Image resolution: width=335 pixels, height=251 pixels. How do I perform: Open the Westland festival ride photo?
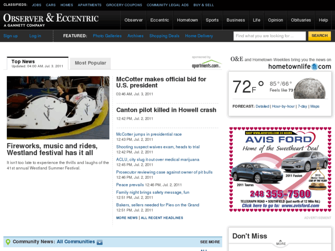pos(58,108)
